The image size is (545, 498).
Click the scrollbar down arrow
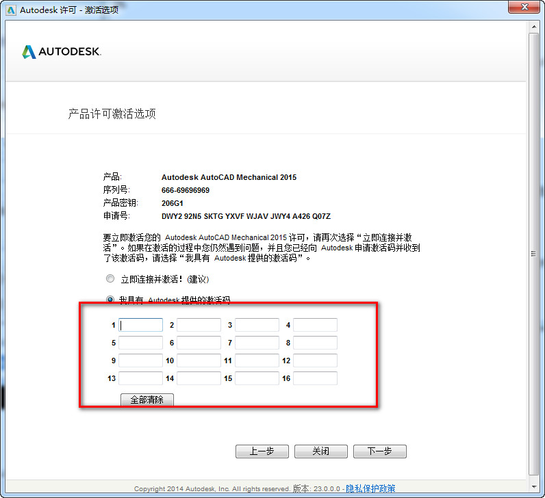pyautogui.click(x=534, y=487)
